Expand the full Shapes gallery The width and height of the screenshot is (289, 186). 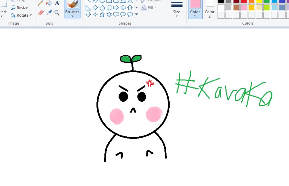point(137,14)
